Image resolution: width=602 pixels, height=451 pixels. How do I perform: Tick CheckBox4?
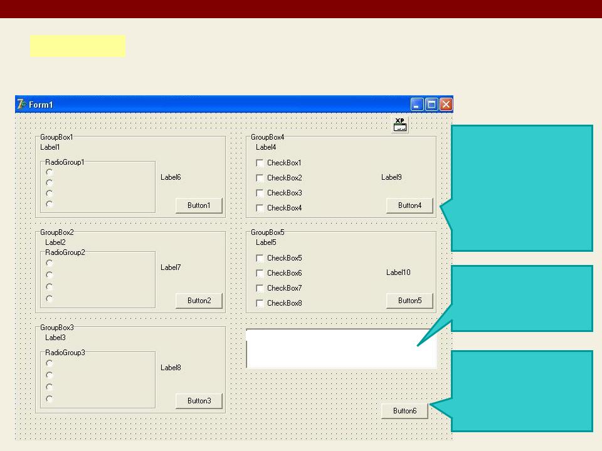(x=260, y=208)
